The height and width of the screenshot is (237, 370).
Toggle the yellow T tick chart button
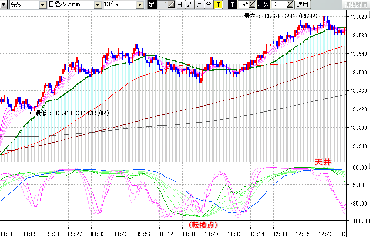tap(218, 4)
